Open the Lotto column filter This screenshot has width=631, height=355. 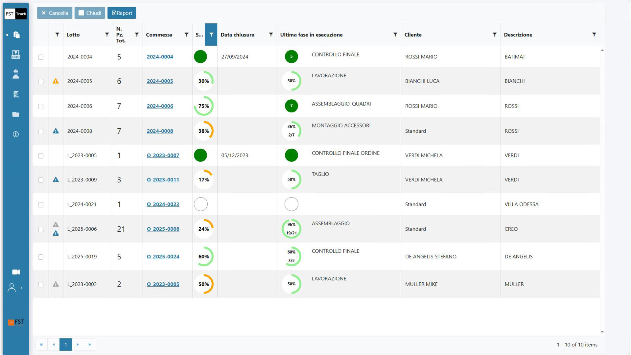pyautogui.click(x=107, y=35)
